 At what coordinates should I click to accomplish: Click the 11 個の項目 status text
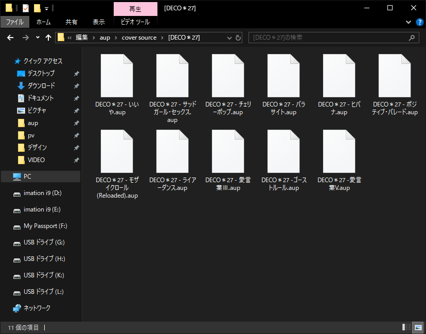click(23, 327)
